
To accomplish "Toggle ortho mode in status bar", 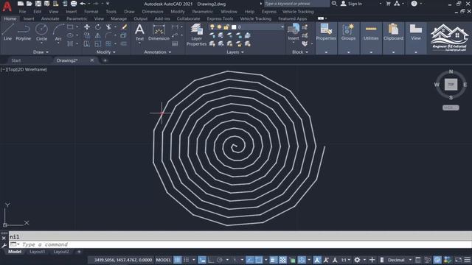I will point(211,260).
